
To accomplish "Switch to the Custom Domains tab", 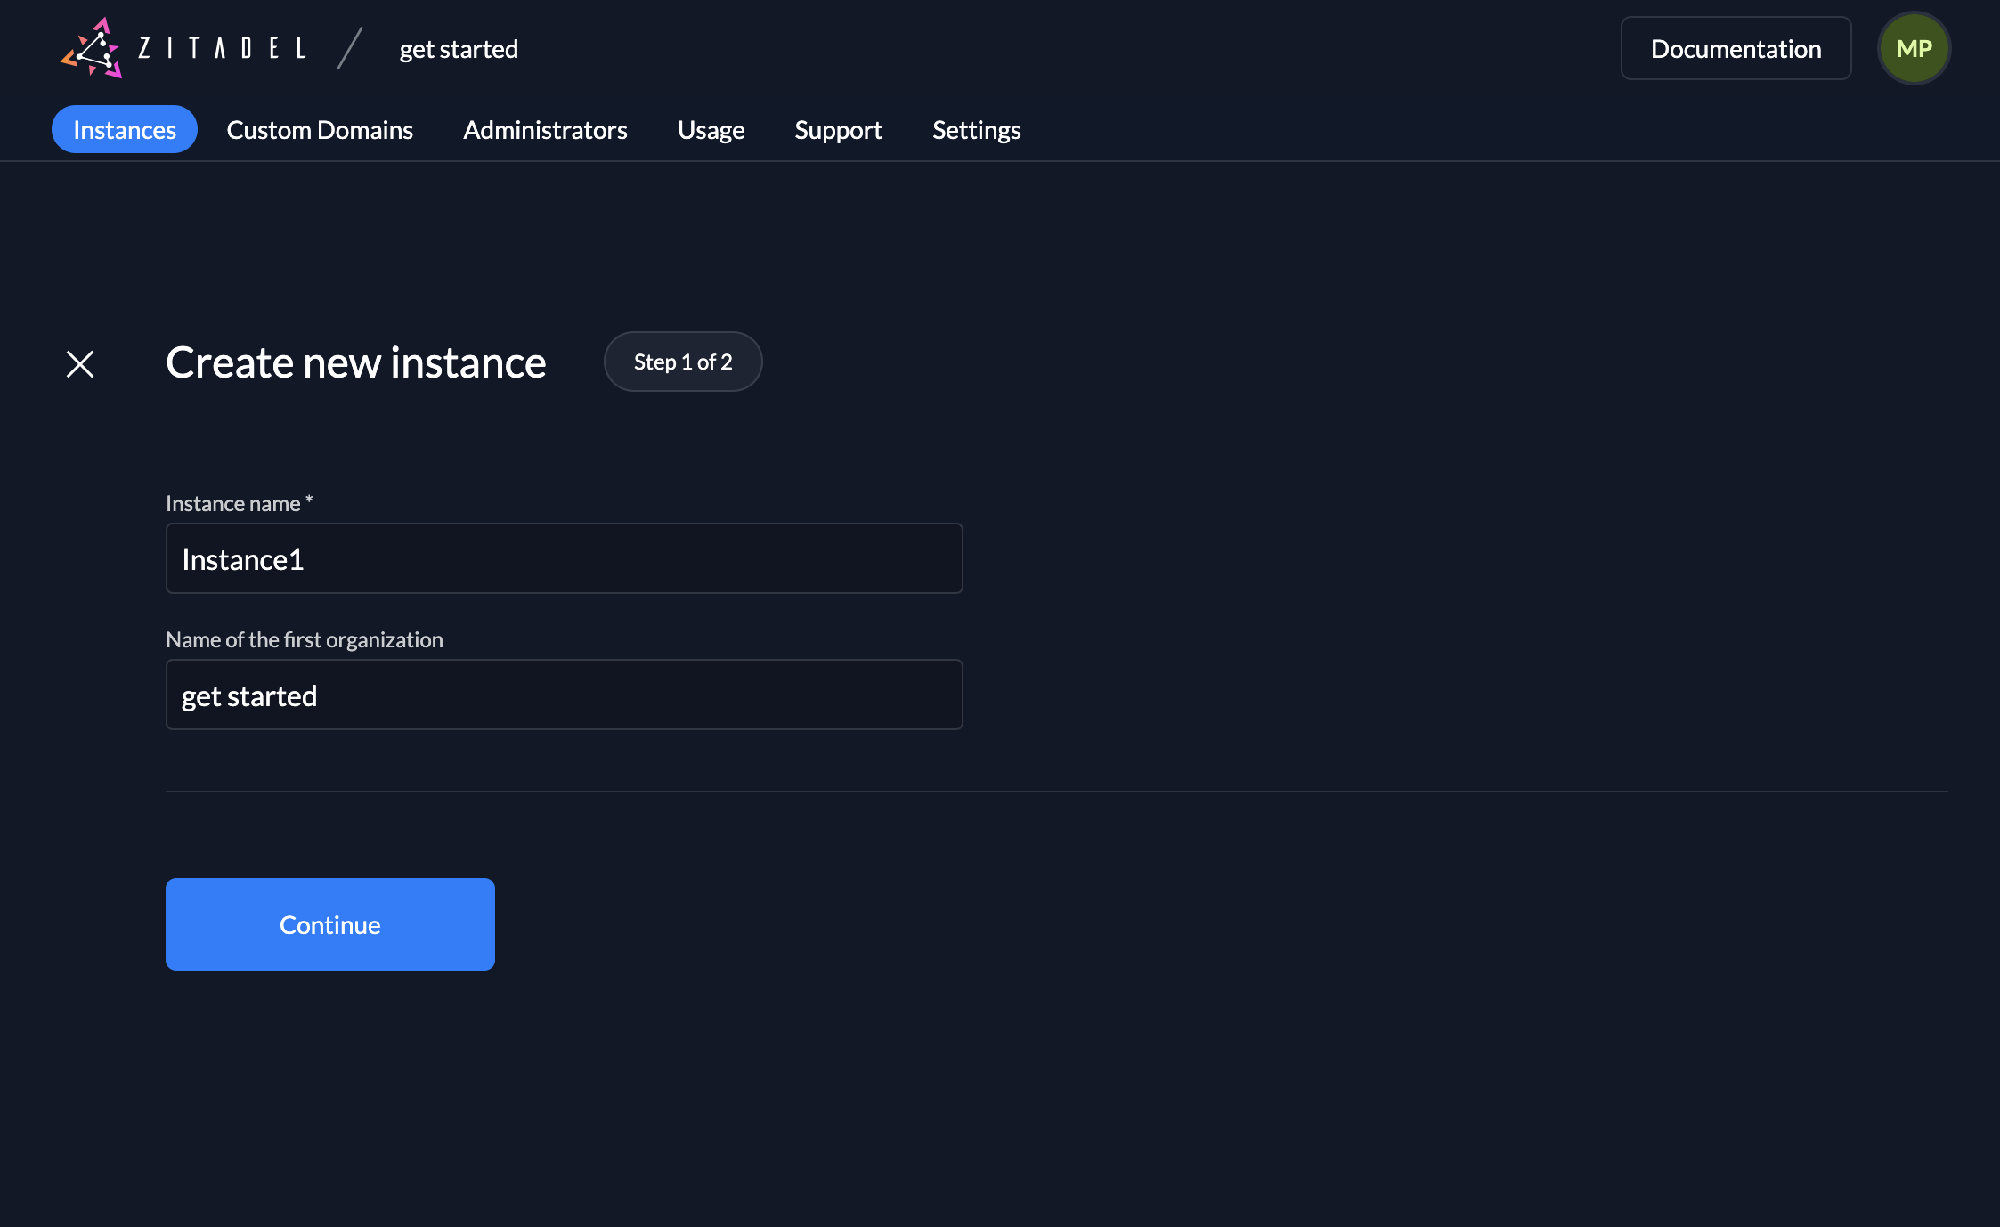I will coord(320,130).
